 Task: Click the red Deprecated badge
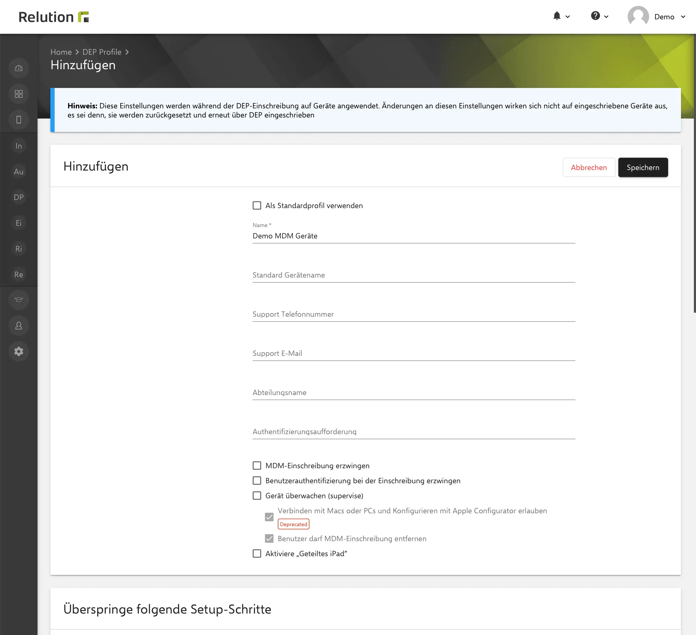(293, 524)
